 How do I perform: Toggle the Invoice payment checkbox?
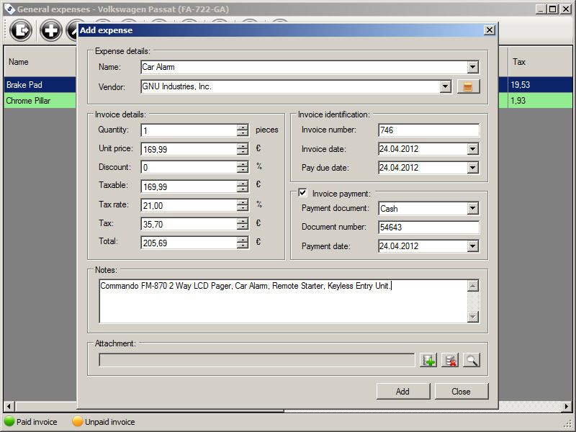303,193
